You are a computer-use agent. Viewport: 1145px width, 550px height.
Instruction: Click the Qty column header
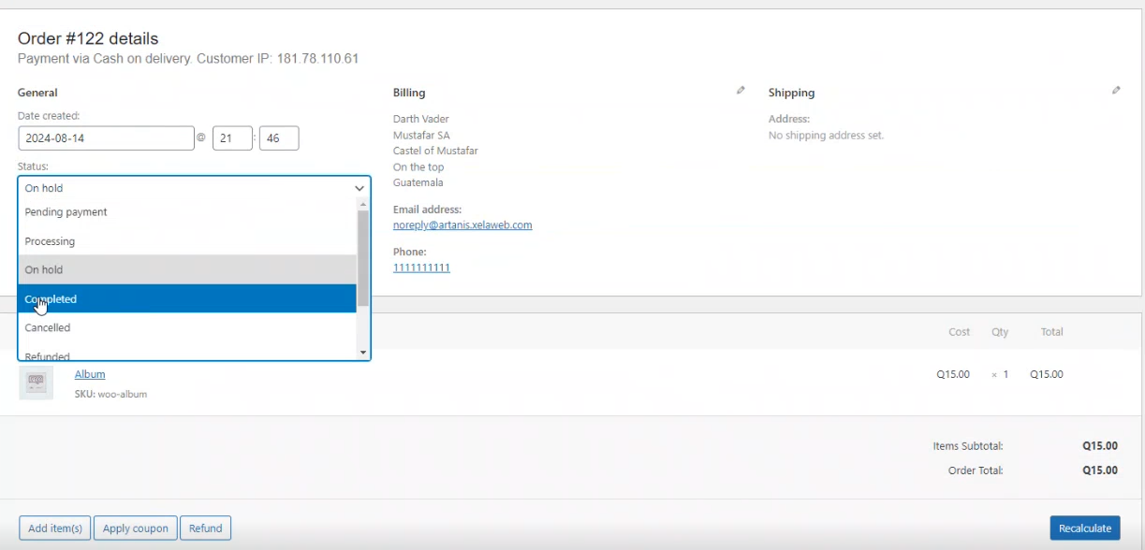click(x=1000, y=332)
